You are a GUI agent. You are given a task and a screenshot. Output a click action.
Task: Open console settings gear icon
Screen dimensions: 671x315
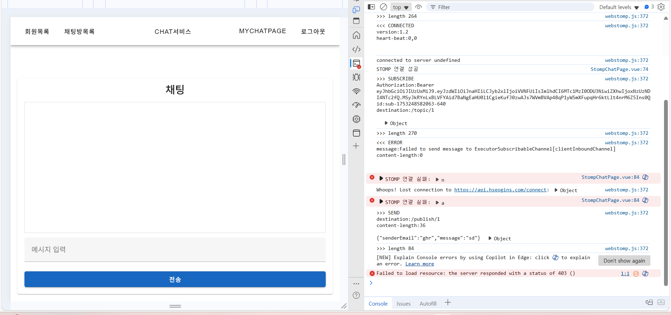(x=661, y=7)
